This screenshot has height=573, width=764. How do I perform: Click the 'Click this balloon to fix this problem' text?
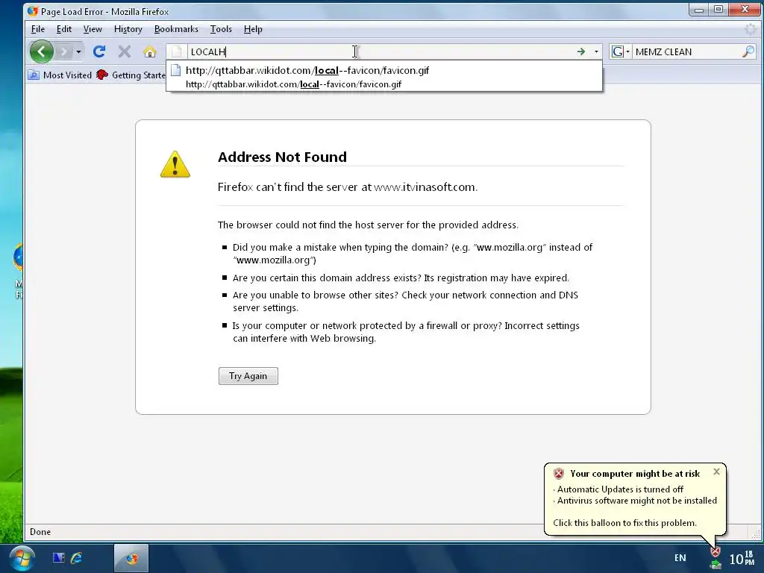click(624, 523)
